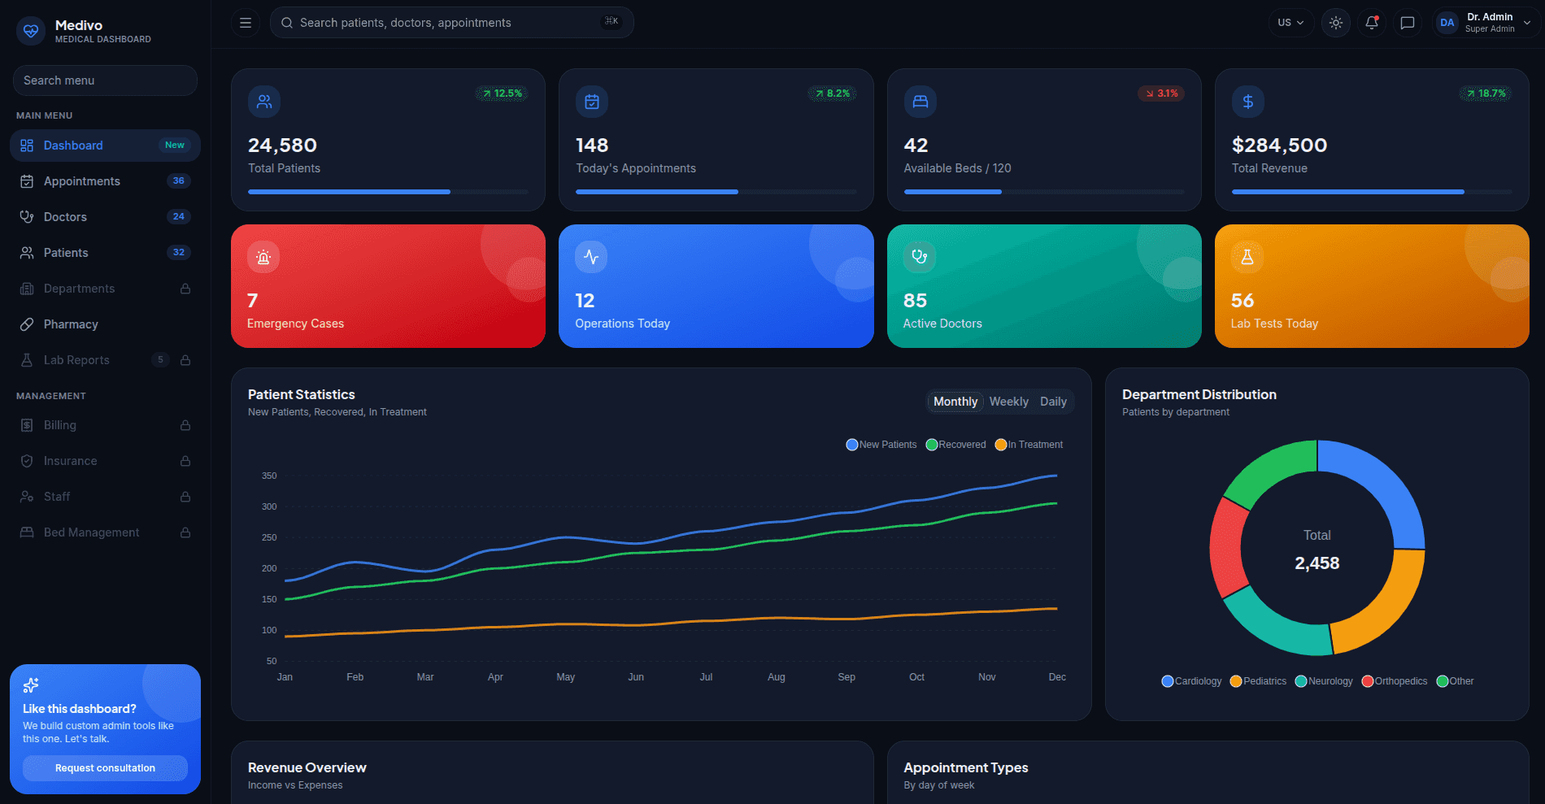Screen dimensions: 1545x804
Task: Click the Request consultation button
Action: pos(105,768)
